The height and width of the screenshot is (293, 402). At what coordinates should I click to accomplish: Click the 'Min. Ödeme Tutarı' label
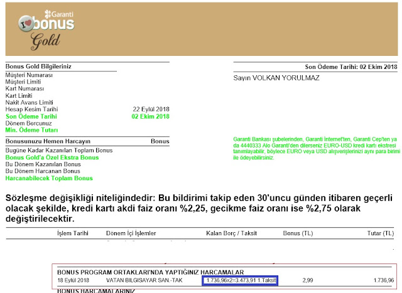pyautogui.click(x=32, y=130)
